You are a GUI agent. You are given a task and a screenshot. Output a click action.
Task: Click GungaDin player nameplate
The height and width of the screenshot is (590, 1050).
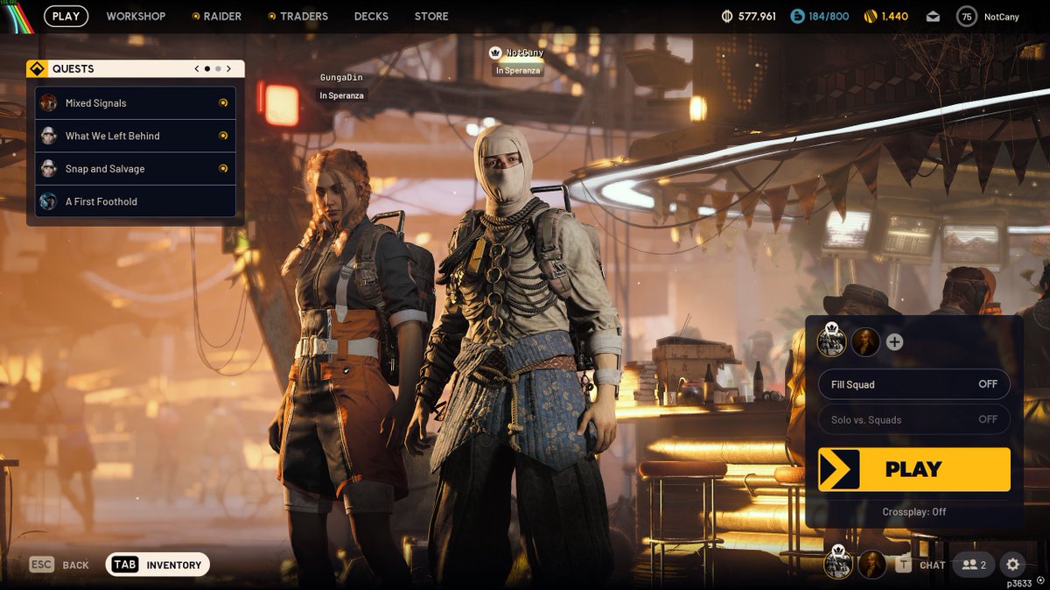(341, 78)
